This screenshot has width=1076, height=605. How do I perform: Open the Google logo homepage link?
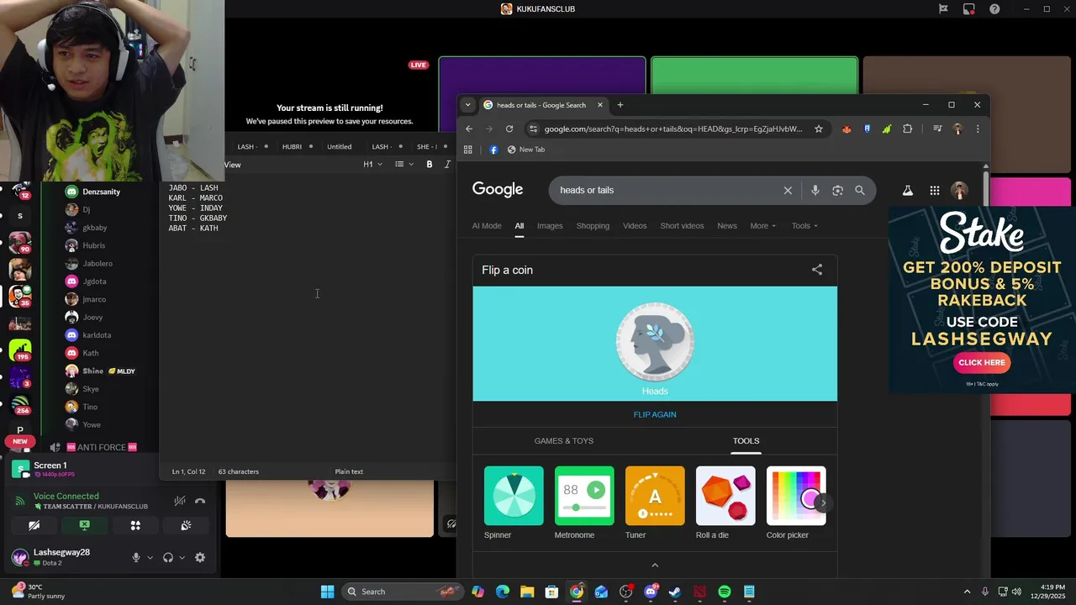tap(498, 190)
